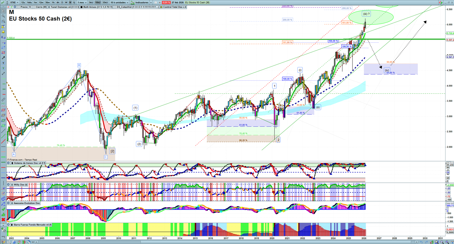Select the 12s timeframe
This screenshot has height=244, width=454.
[x=23, y=3]
